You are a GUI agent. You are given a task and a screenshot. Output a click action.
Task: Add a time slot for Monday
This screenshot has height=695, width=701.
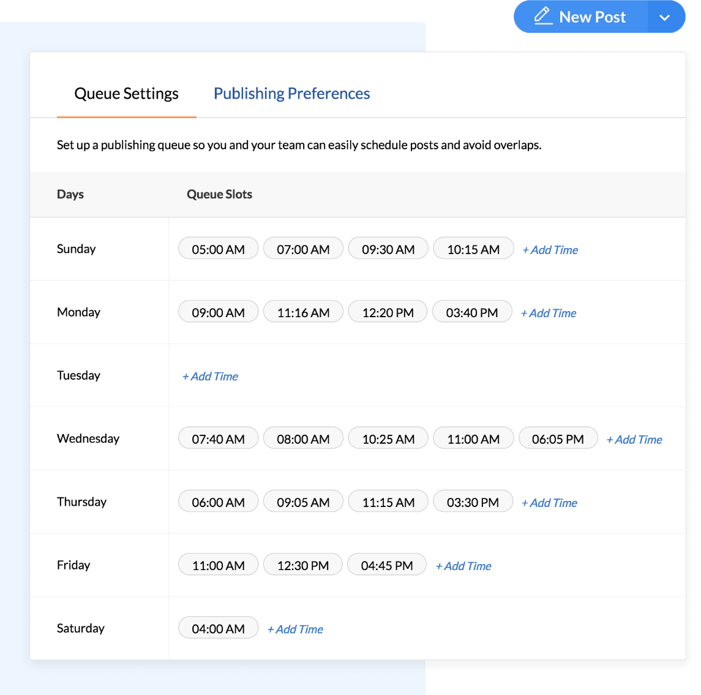tap(549, 314)
